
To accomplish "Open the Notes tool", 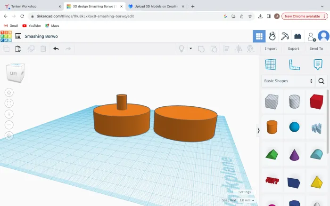I will (318, 64).
